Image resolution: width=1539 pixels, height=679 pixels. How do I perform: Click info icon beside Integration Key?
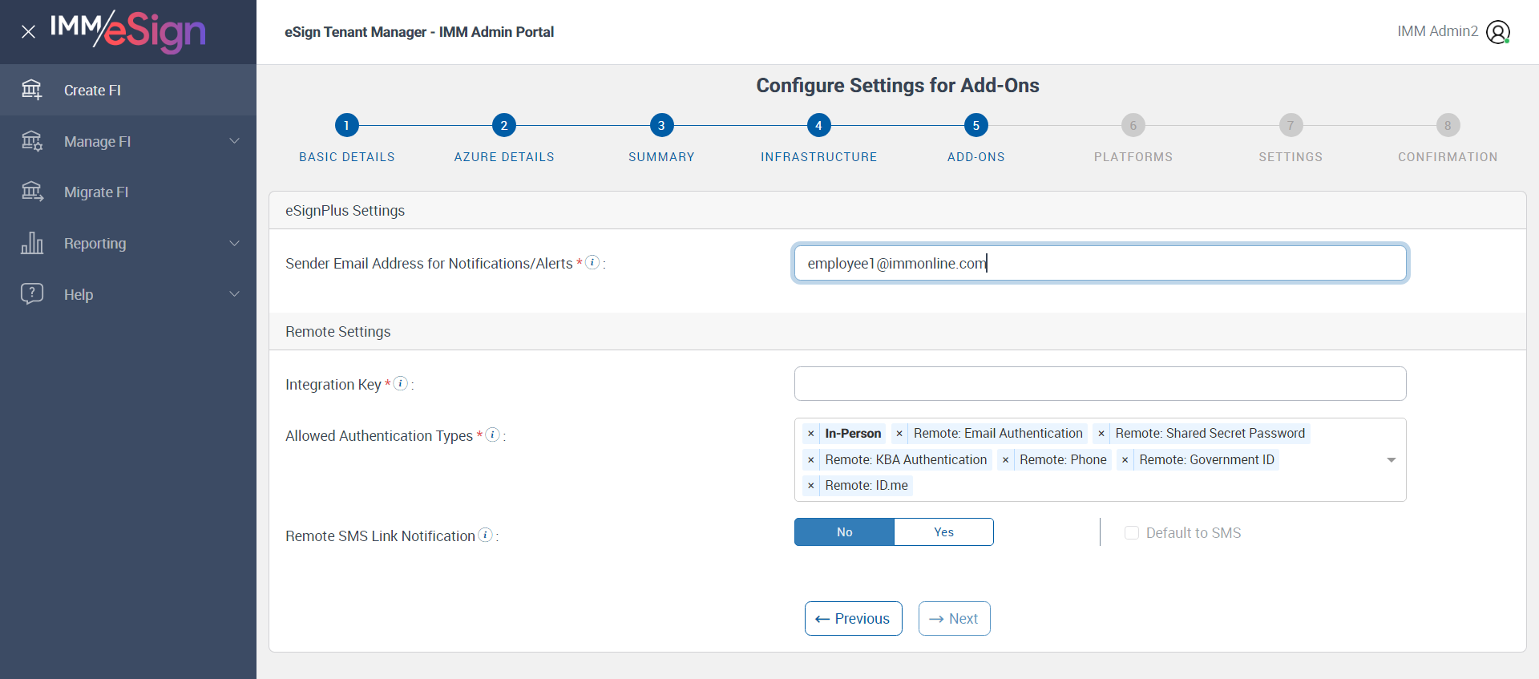point(401,384)
